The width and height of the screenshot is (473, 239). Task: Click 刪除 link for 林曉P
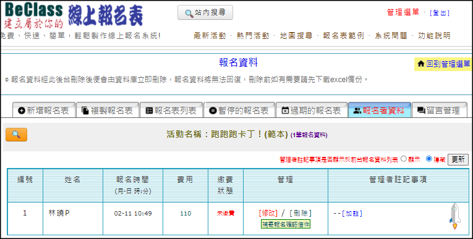click(x=300, y=213)
